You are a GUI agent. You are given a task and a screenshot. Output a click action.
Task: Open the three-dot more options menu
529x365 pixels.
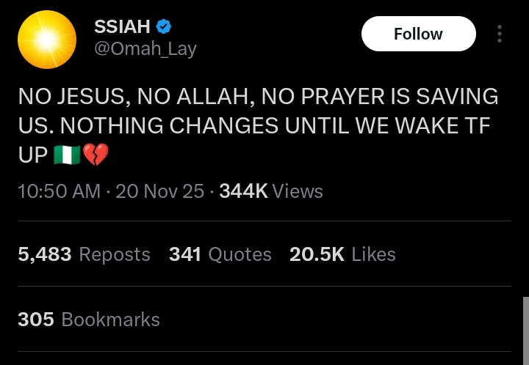500,34
